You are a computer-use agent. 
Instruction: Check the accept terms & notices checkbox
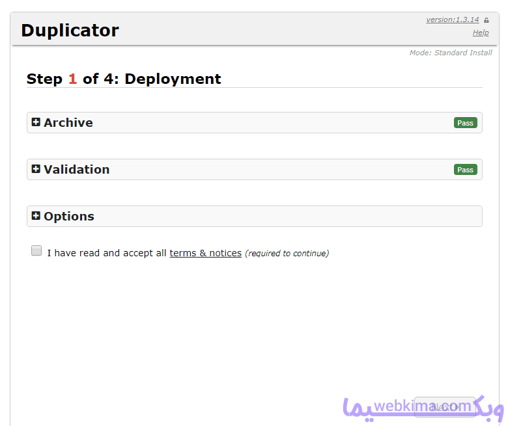(36, 250)
